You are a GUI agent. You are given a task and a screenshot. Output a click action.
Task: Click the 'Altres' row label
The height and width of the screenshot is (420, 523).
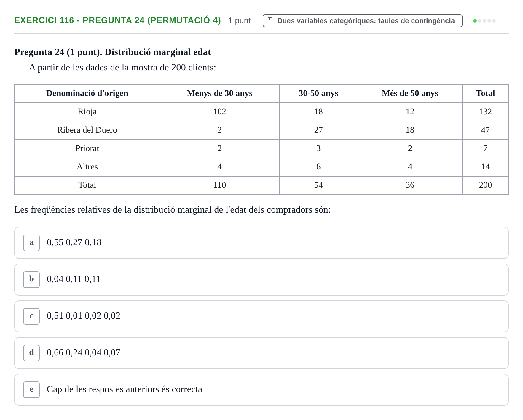point(87,167)
